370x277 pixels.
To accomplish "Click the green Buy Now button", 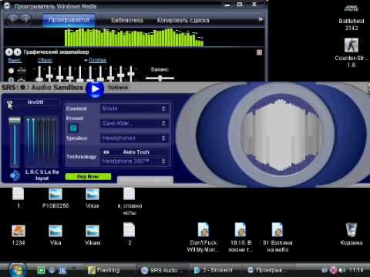I will tap(88, 176).
